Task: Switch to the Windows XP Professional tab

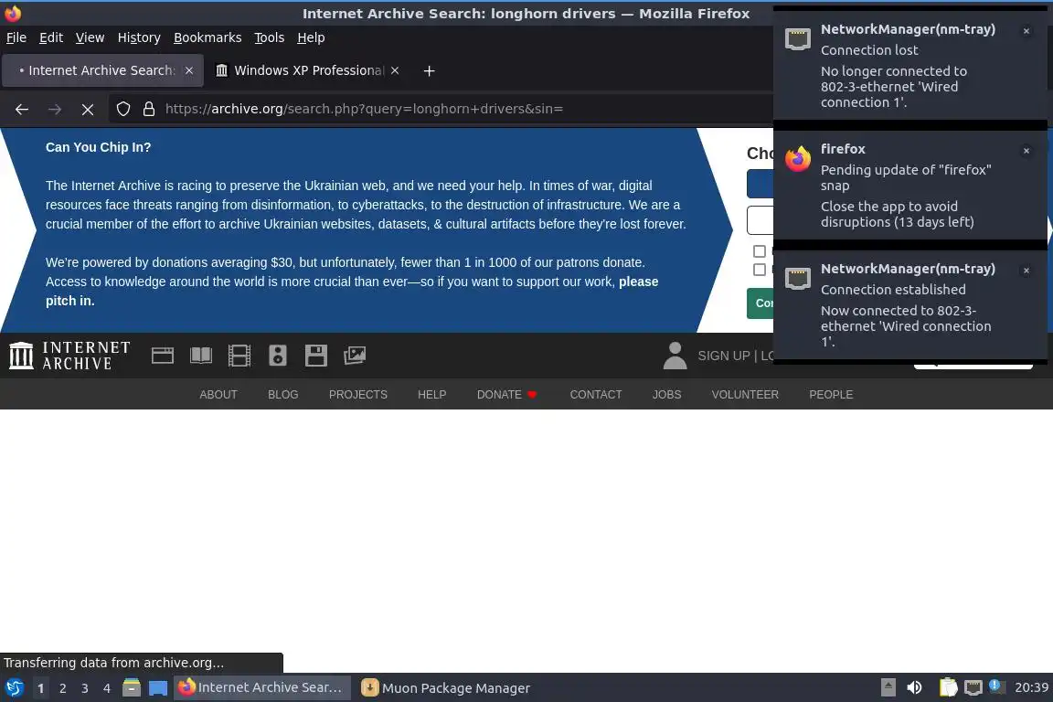Action: click(307, 70)
